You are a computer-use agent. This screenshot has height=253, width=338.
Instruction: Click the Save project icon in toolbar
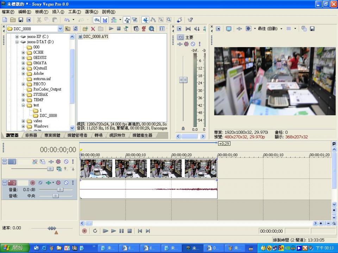(x=21, y=20)
